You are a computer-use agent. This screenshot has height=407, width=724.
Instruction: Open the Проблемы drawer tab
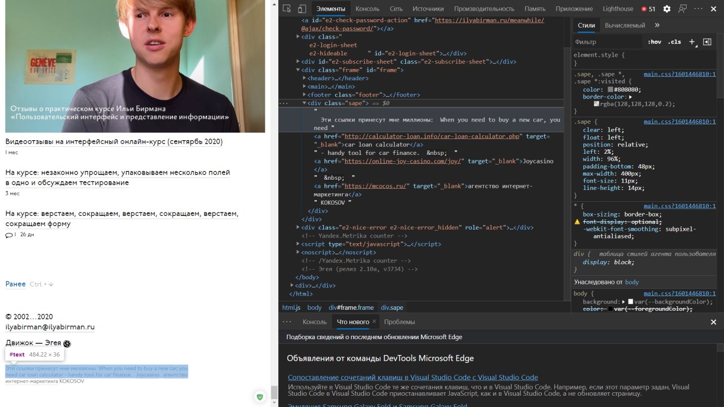coord(399,322)
